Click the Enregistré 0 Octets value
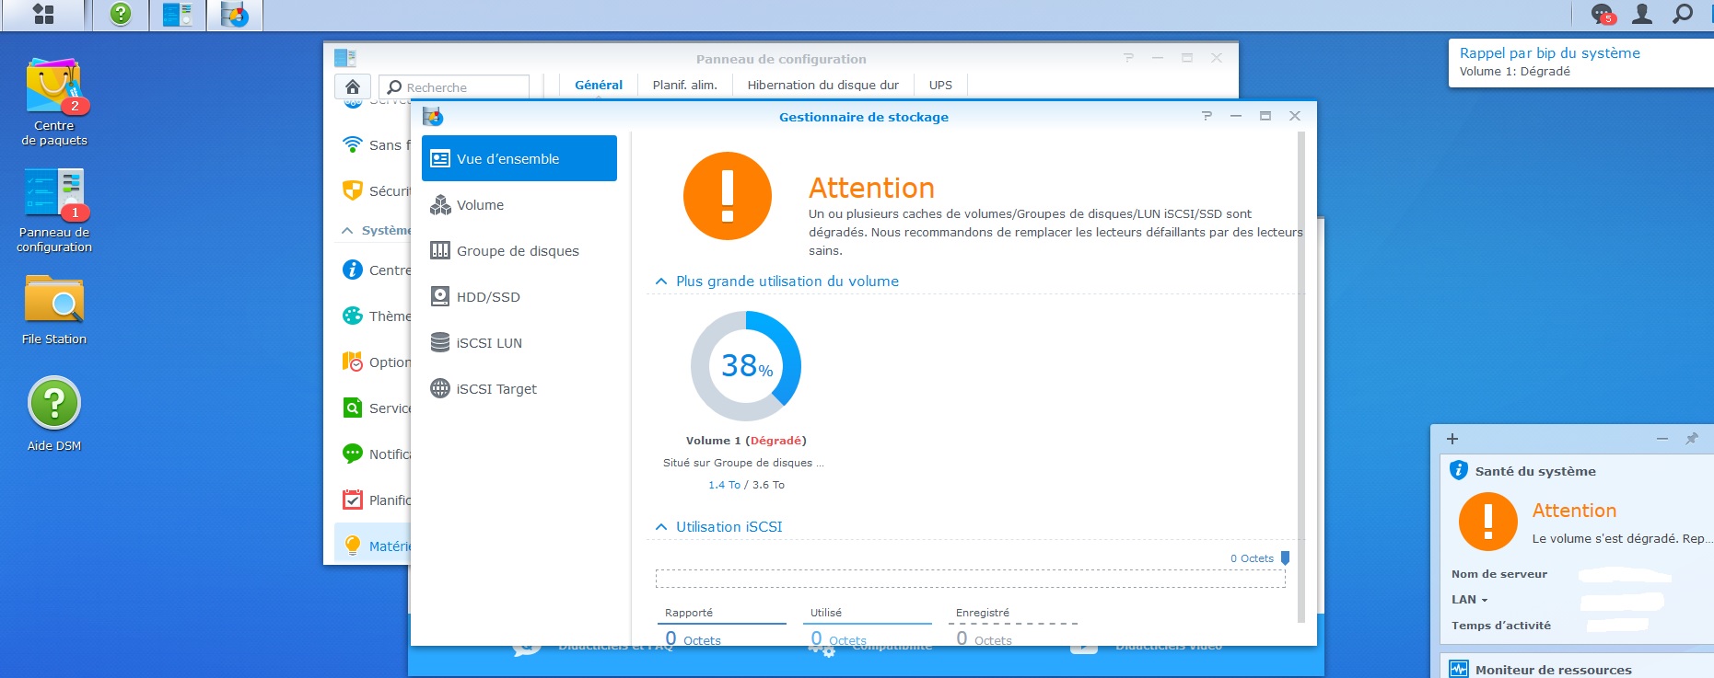This screenshot has height=678, width=1714. click(x=984, y=638)
